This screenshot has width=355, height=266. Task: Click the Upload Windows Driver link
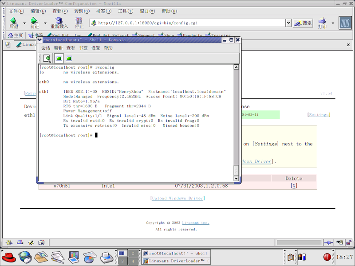[177, 198]
